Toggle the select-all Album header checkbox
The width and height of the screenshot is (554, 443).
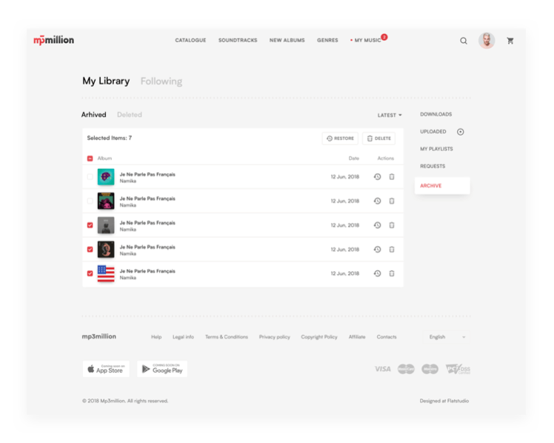90,159
